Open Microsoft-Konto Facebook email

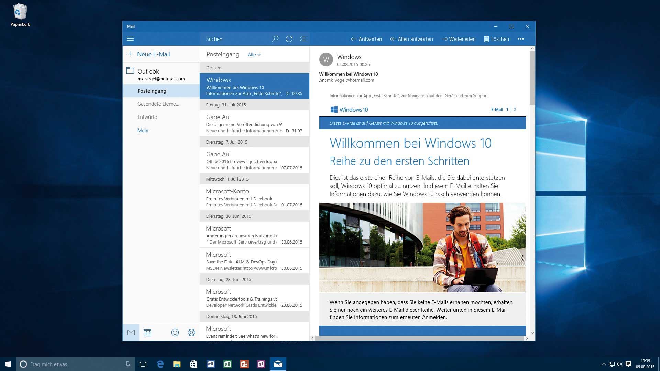coord(254,198)
